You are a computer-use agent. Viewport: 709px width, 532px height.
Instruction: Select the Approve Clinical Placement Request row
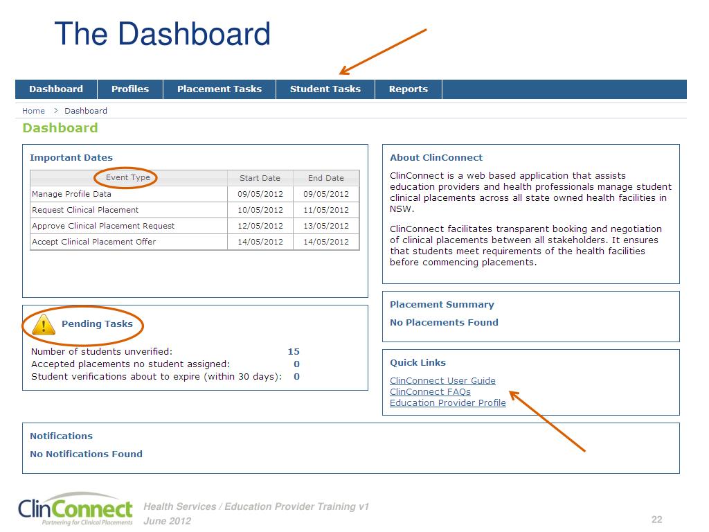195,226
